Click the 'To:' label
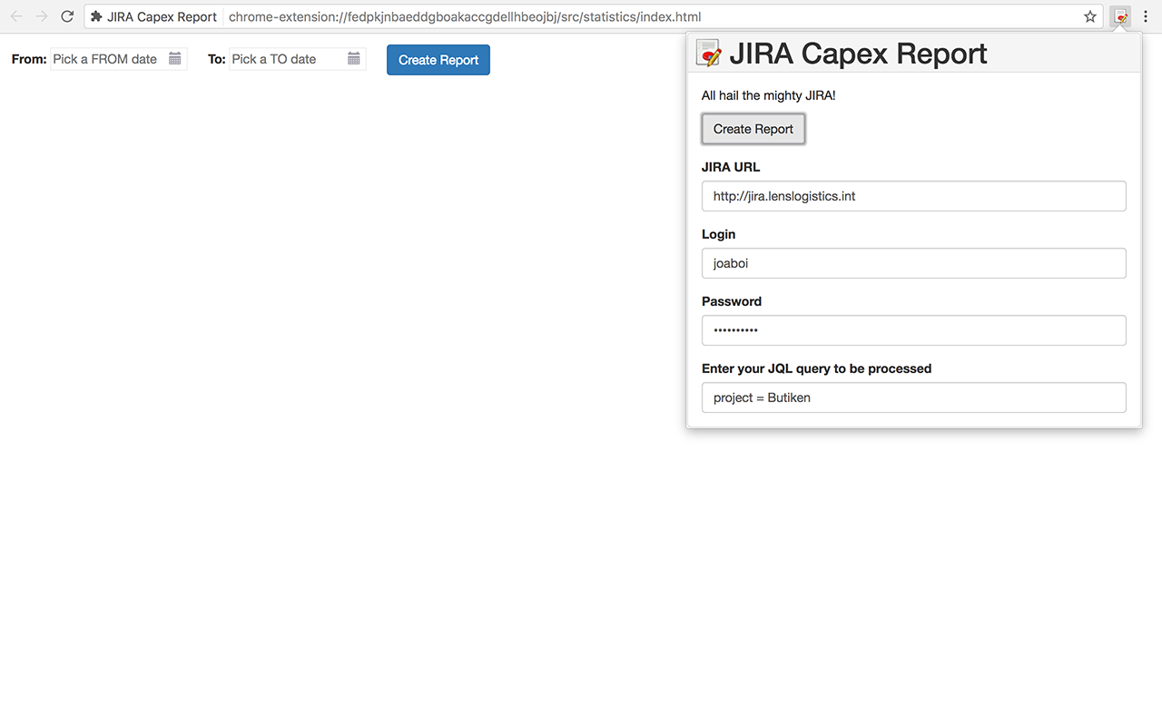This screenshot has height=726, width=1162. pyautogui.click(x=216, y=59)
